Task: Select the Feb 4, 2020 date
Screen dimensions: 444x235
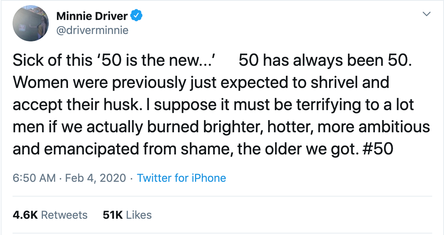Action: [x=96, y=178]
